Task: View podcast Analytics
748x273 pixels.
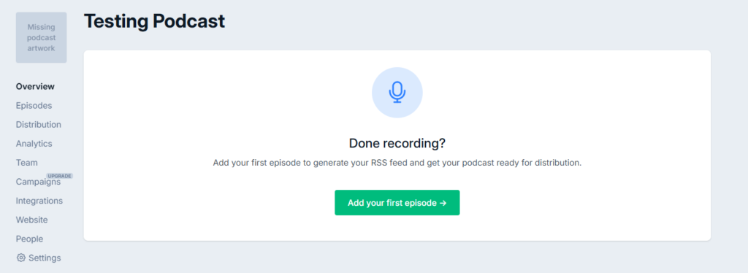Action: 34,143
